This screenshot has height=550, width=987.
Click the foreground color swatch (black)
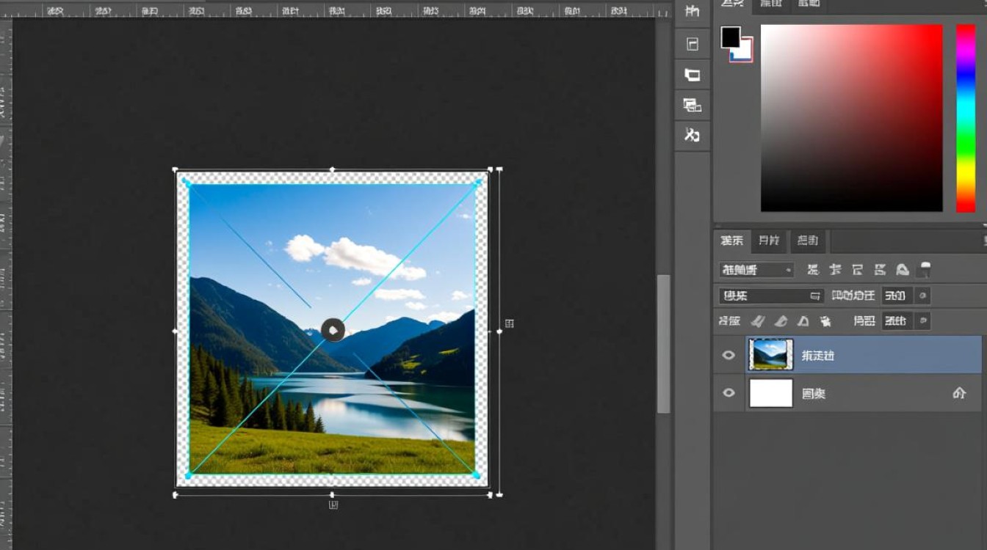[730, 37]
